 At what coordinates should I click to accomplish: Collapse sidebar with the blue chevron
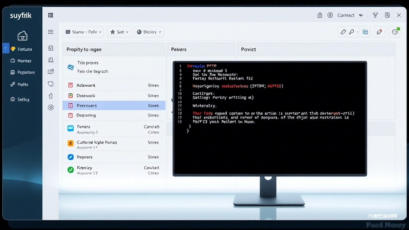(6, 48)
